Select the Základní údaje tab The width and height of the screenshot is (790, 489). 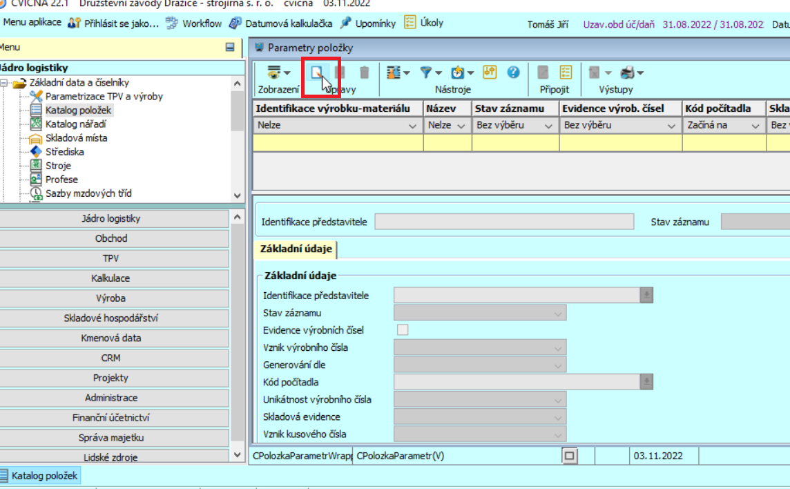296,249
